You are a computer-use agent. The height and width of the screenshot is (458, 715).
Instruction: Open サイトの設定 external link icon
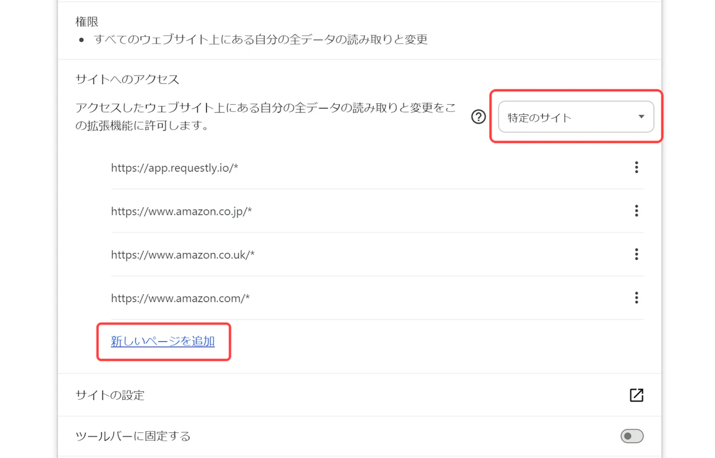point(636,395)
